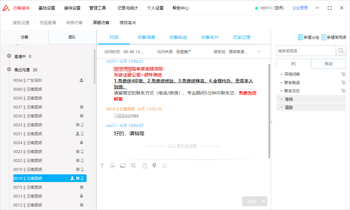Expand the visit info chevron dropdown
Viewport: 350px width, 210px height.
pyautogui.click(x=259, y=52)
